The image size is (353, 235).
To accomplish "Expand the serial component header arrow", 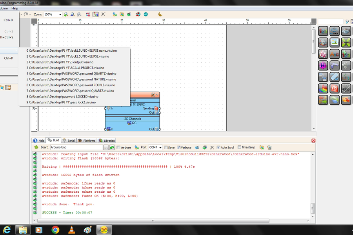I will [x=157, y=95].
